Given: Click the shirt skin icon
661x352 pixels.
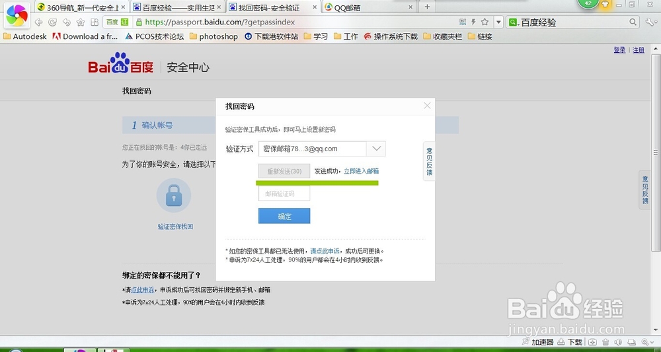Looking at the screenshot, I should point(605,4).
